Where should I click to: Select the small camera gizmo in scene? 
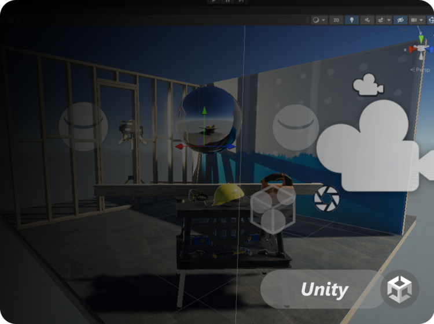coord(368,84)
